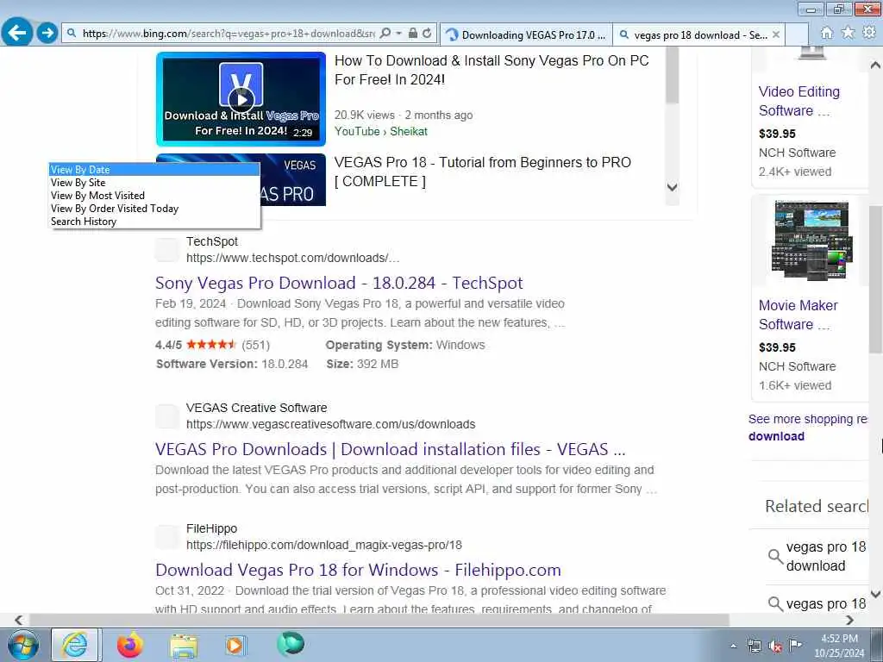Image resolution: width=883 pixels, height=662 pixels.
Task: Open the Video Editing Software shopping listing
Action: 798,101
